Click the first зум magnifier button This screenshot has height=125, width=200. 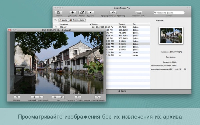[55, 97]
